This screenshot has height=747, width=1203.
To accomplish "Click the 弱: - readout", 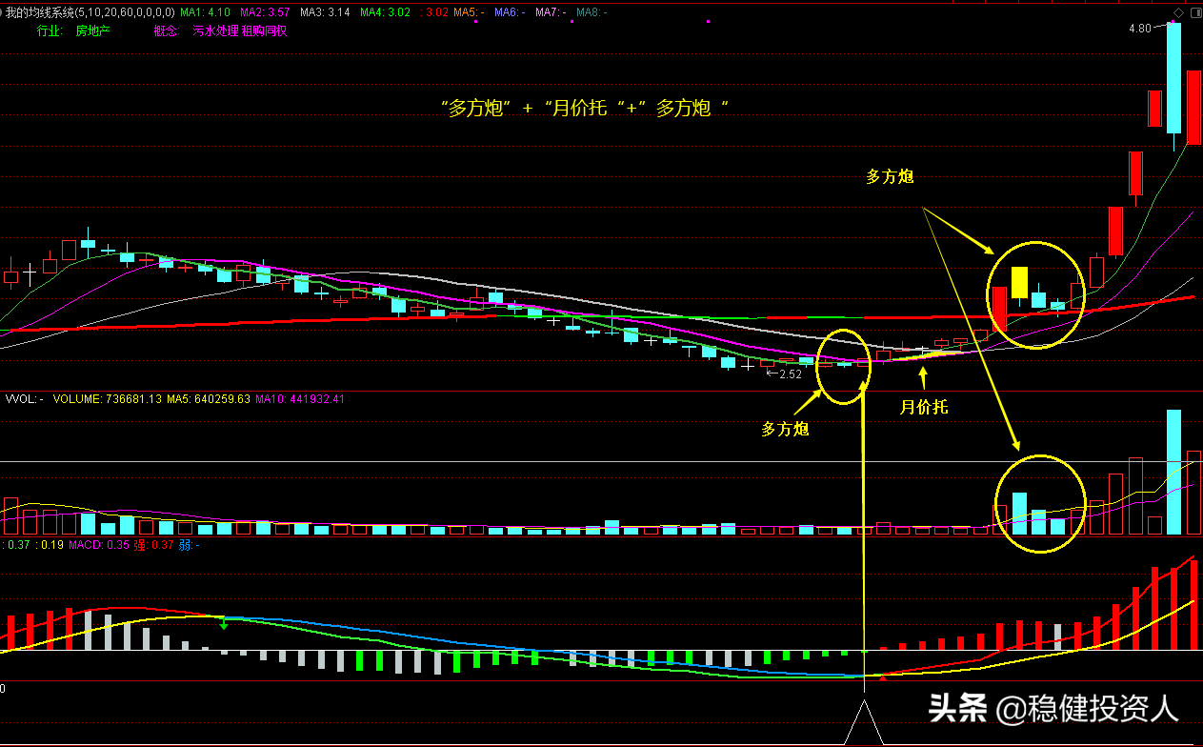I will 190,545.
